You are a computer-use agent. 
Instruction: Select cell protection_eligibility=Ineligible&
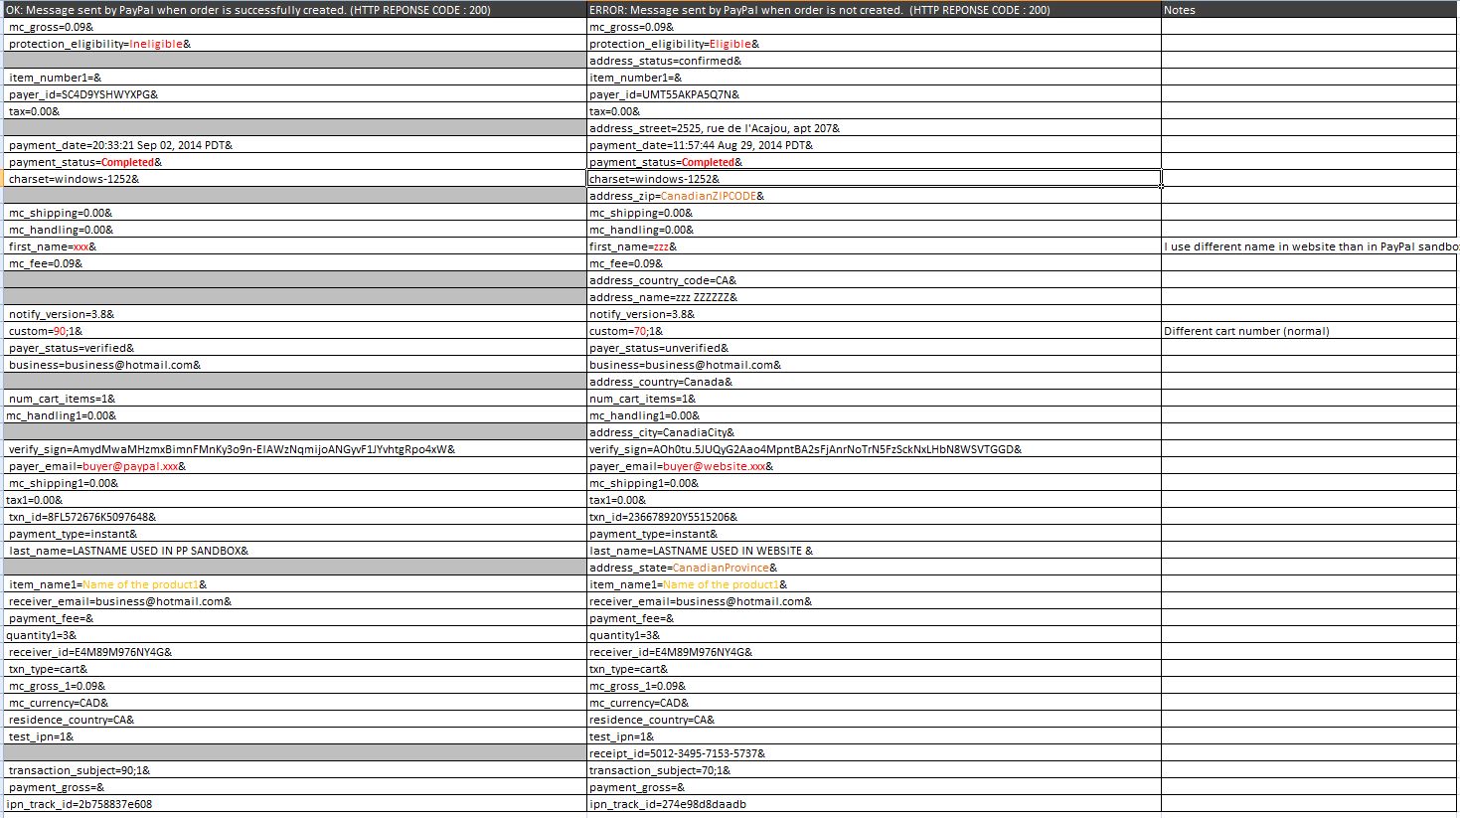295,44
